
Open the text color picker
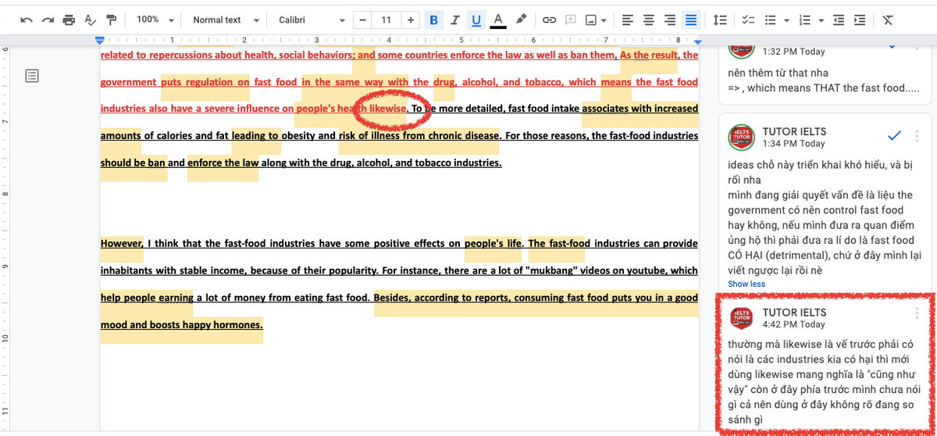pos(498,20)
